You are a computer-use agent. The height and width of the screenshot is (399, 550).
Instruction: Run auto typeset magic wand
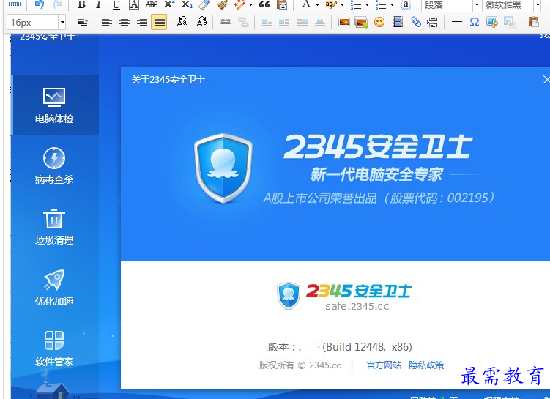(x=239, y=4)
